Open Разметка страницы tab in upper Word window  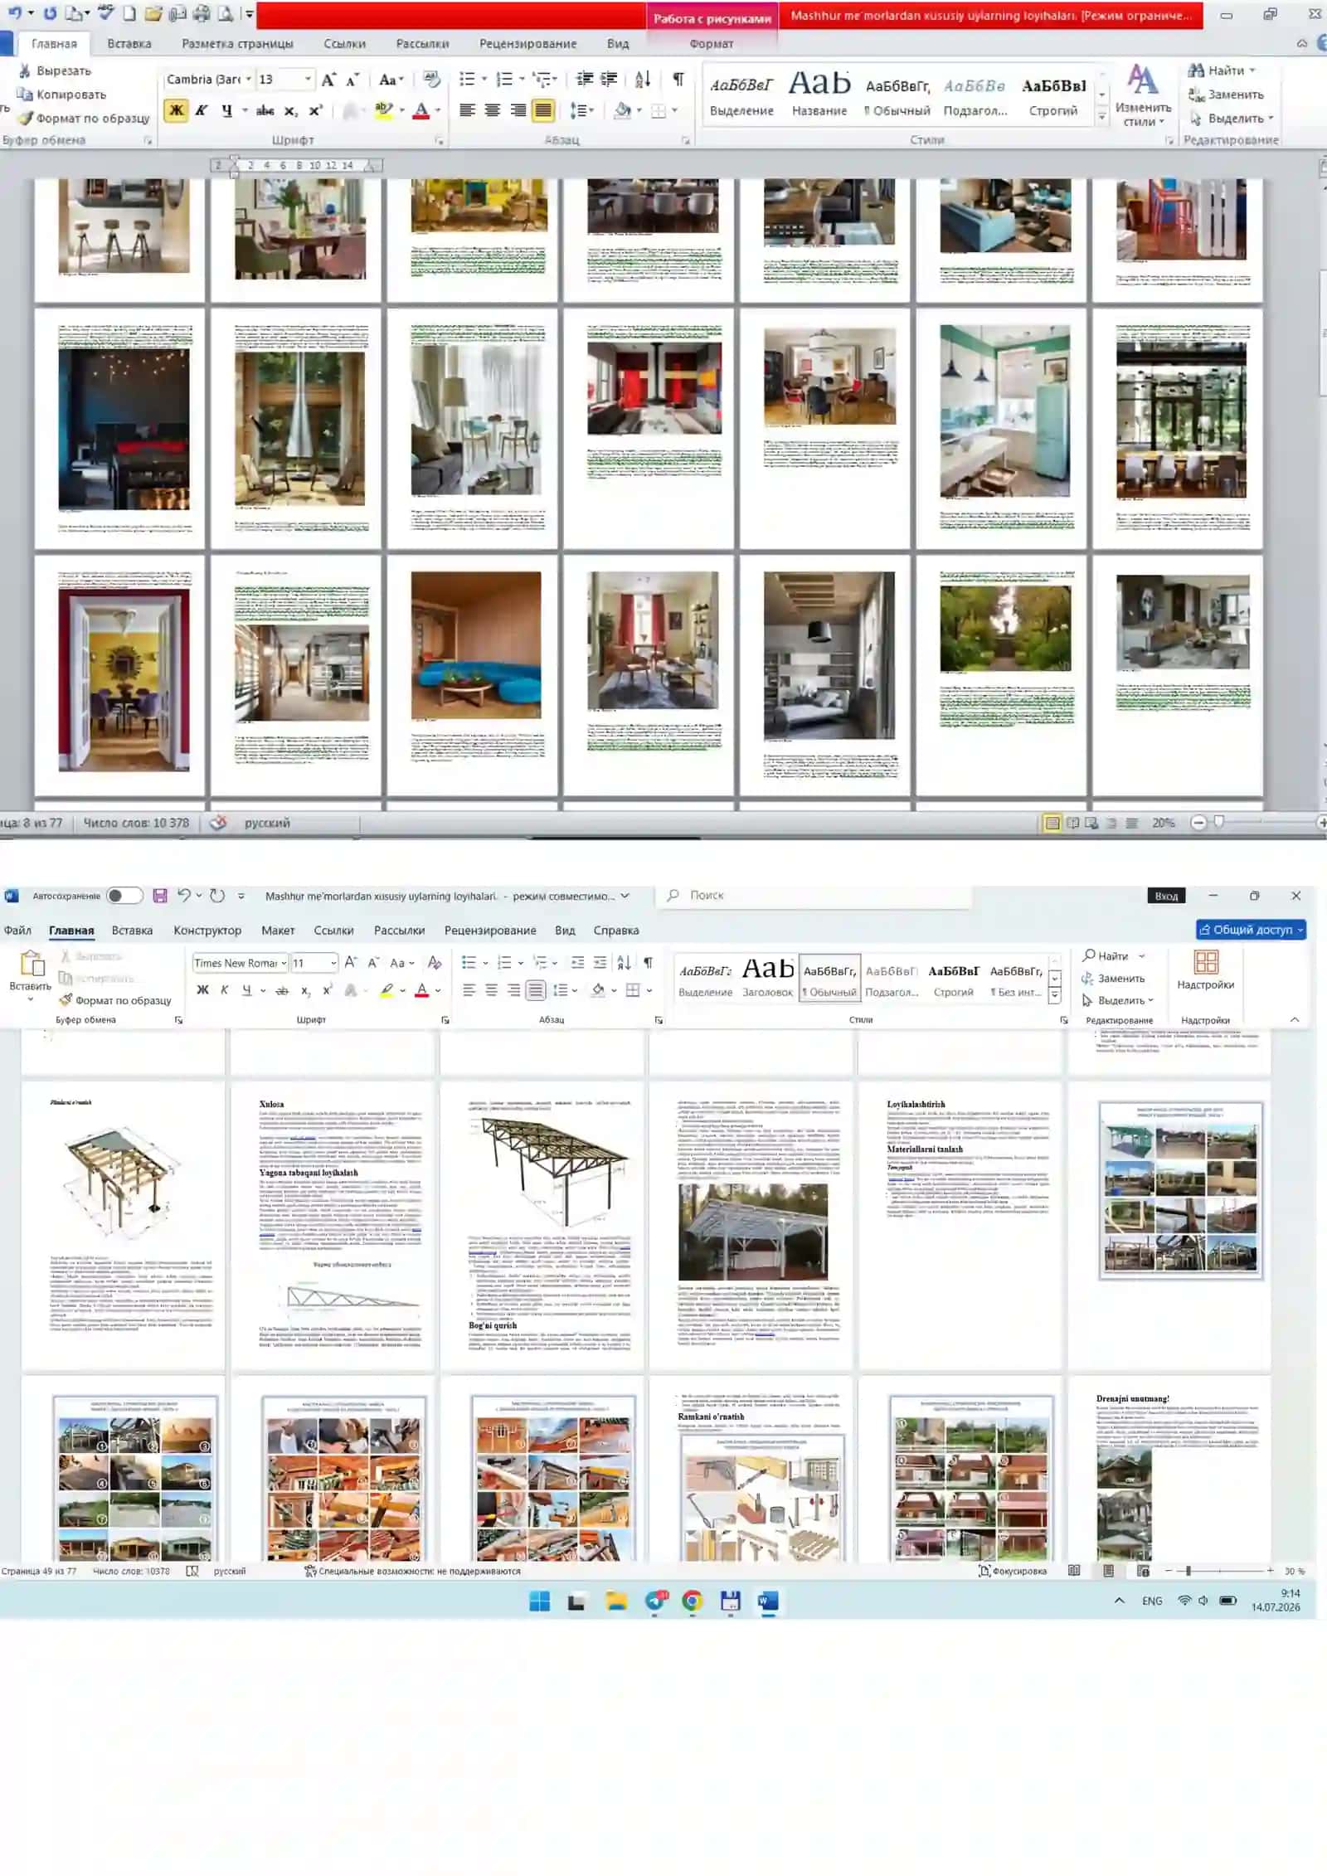(237, 44)
